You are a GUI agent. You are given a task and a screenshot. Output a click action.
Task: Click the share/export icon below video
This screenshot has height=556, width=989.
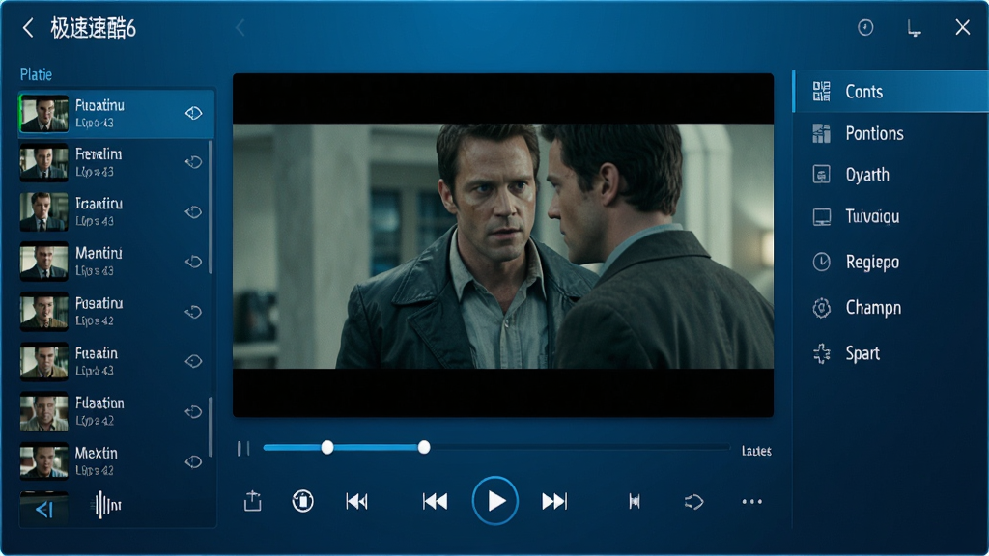coord(253,501)
